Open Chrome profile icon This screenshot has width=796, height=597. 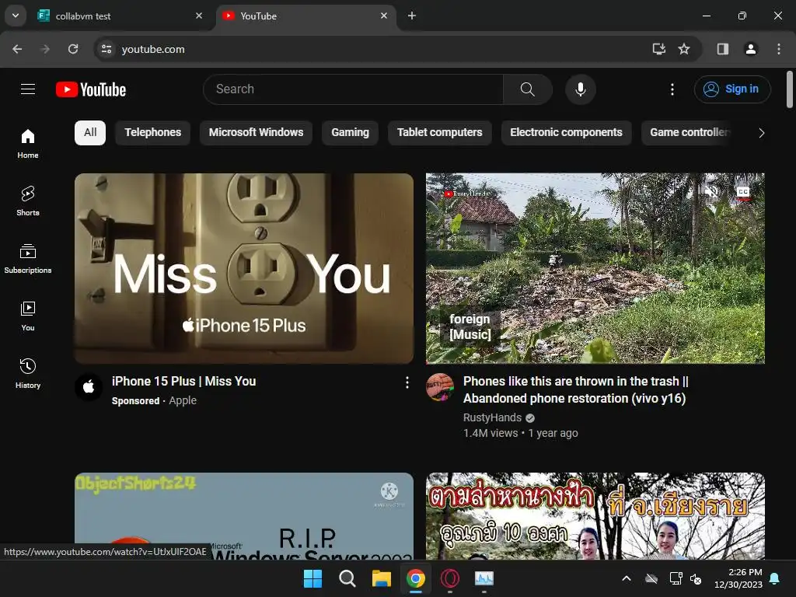click(751, 49)
